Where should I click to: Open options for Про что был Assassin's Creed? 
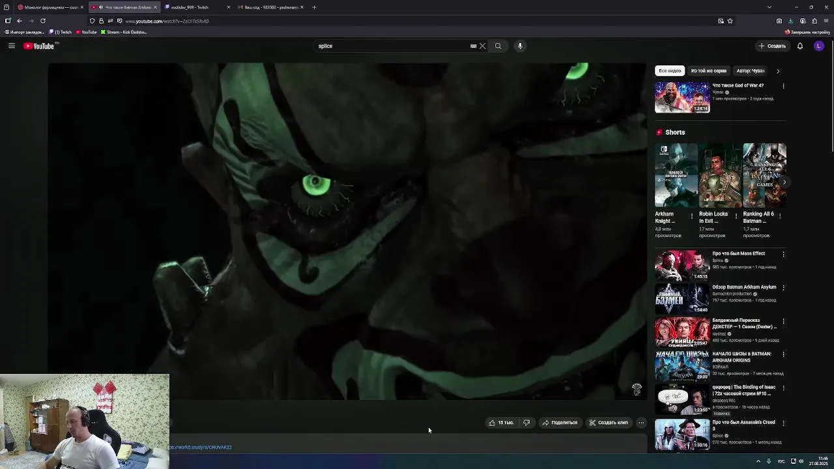[x=783, y=423]
